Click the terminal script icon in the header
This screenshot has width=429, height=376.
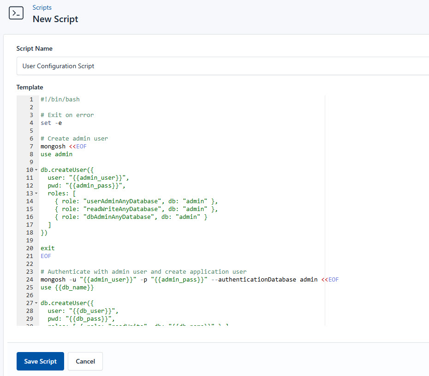pyautogui.click(x=16, y=13)
